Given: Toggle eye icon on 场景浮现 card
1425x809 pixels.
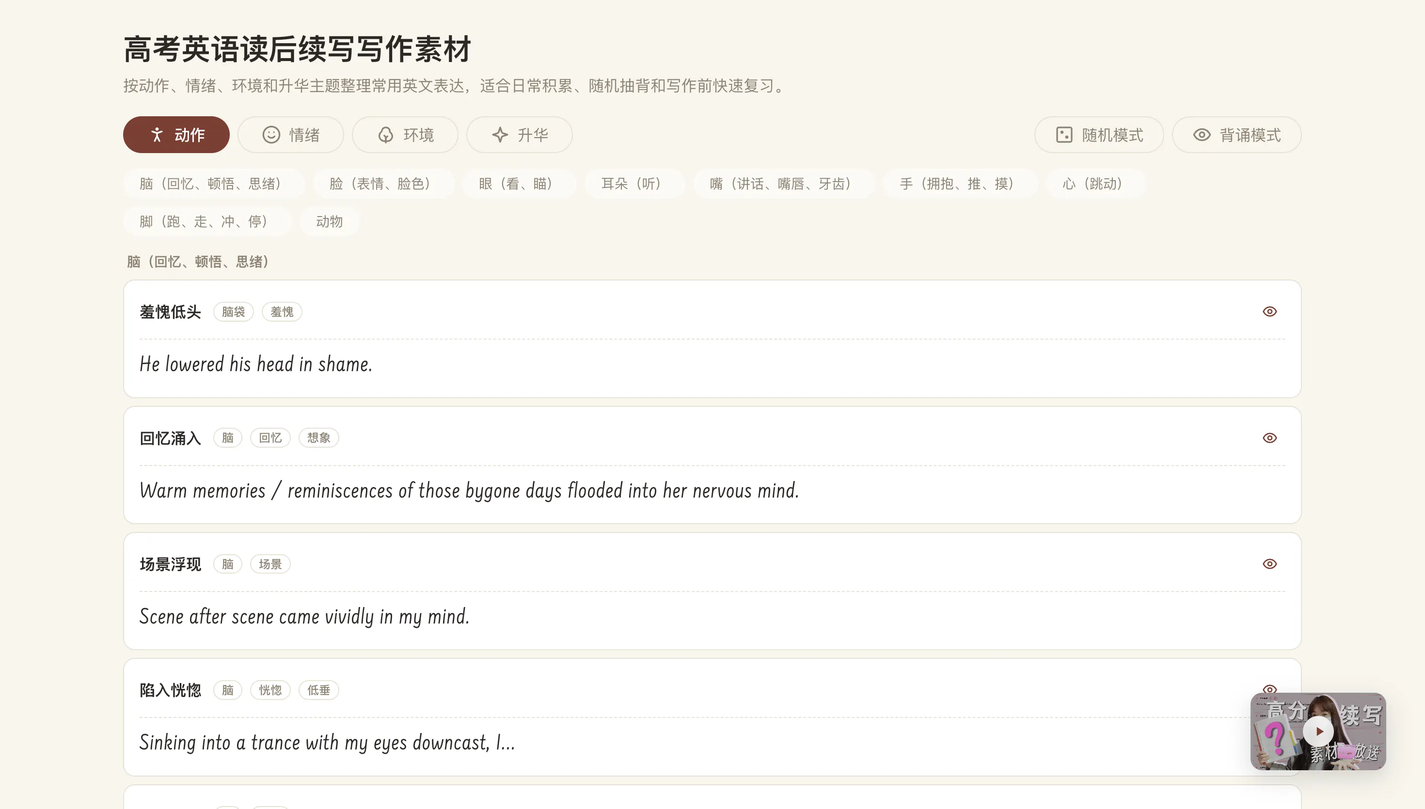Looking at the screenshot, I should [x=1269, y=564].
